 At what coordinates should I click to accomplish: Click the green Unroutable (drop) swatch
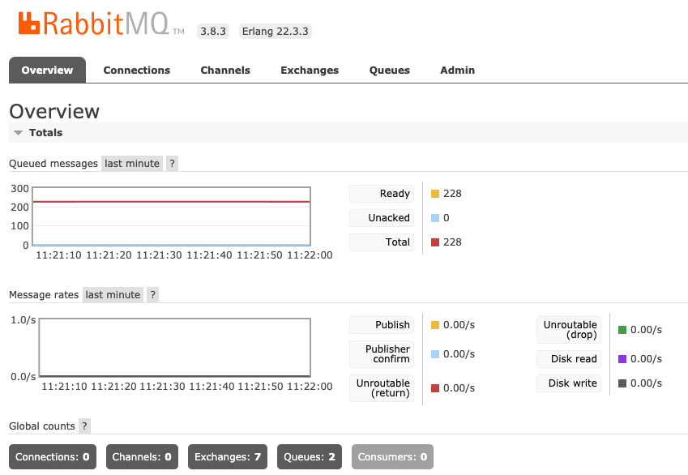click(622, 330)
